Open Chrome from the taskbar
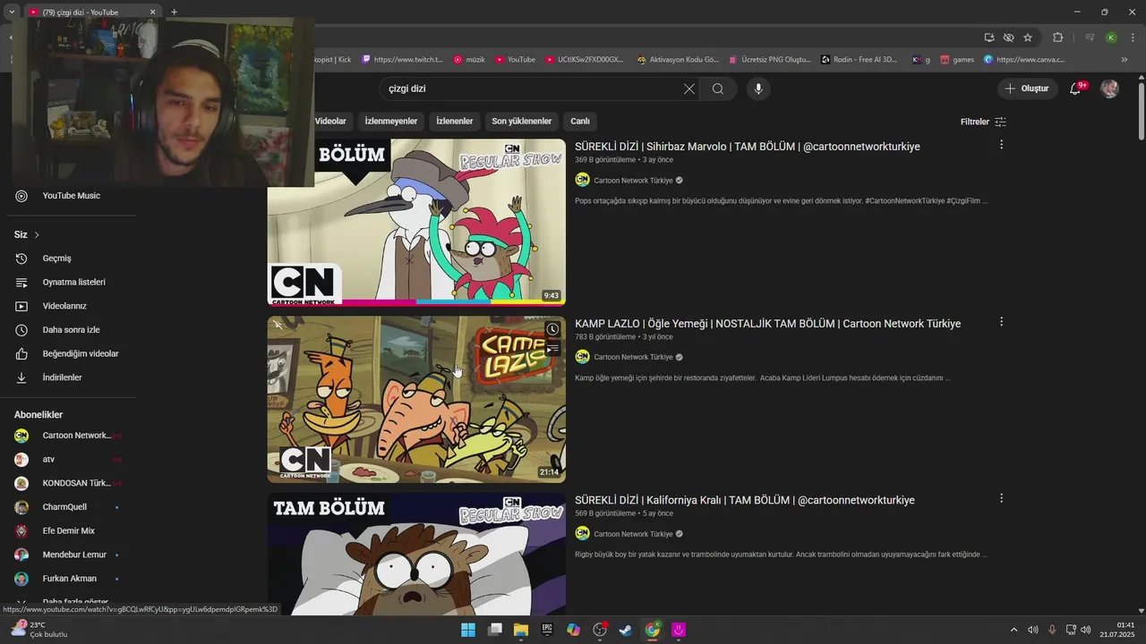Screen dimensions: 1146x644 click(653, 630)
